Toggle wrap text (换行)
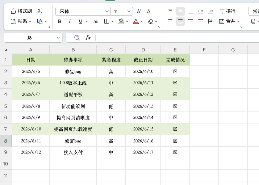This screenshot has width=259, height=185. pyautogui.click(x=227, y=11)
